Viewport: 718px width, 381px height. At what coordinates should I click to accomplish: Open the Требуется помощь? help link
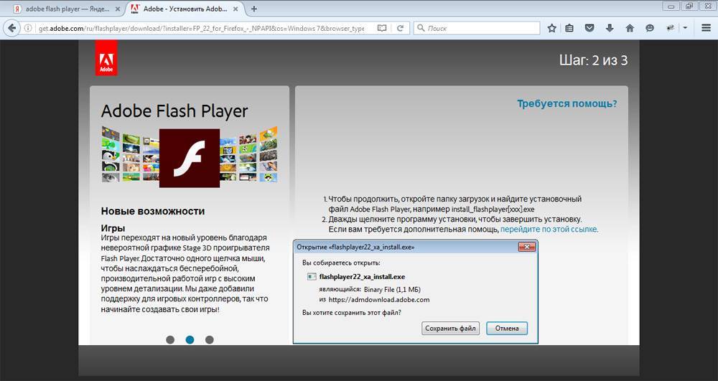coord(567,104)
